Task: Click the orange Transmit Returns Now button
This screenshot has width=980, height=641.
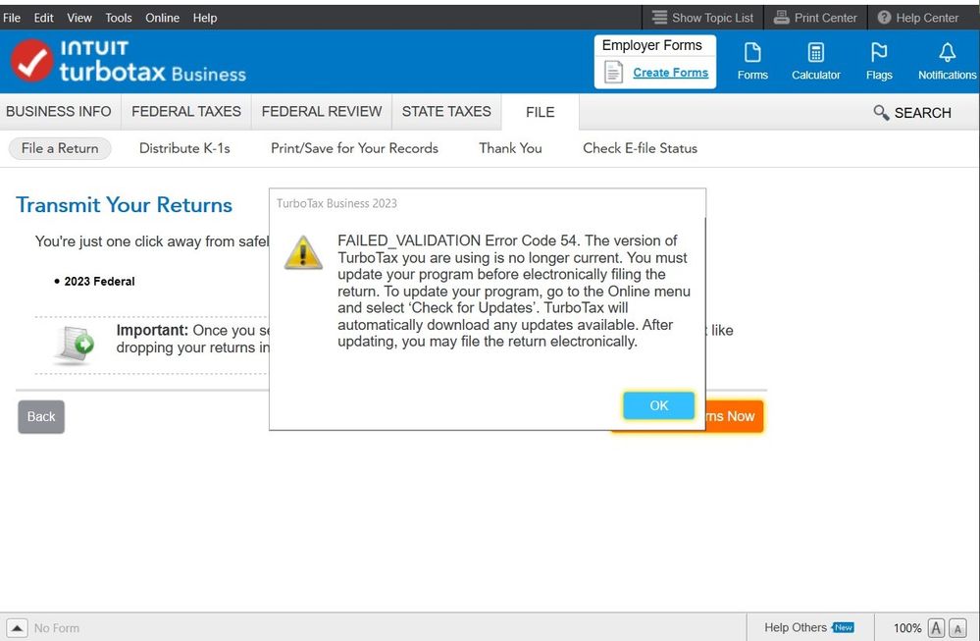Action: pyautogui.click(x=735, y=416)
